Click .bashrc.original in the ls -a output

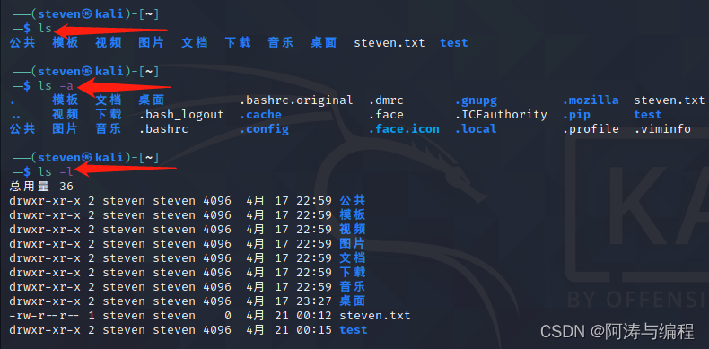[x=296, y=100]
